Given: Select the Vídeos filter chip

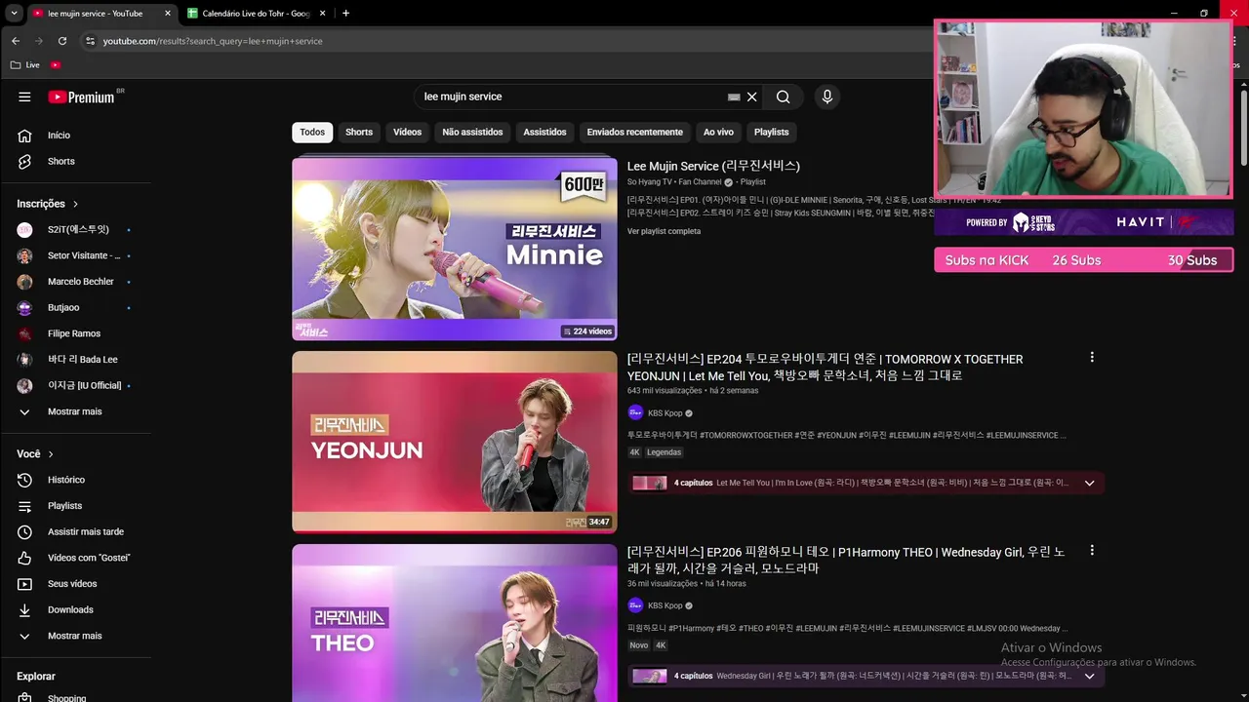Looking at the screenshot, I should coord(408,133).
